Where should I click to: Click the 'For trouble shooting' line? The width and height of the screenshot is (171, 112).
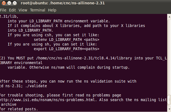[61, 95]
